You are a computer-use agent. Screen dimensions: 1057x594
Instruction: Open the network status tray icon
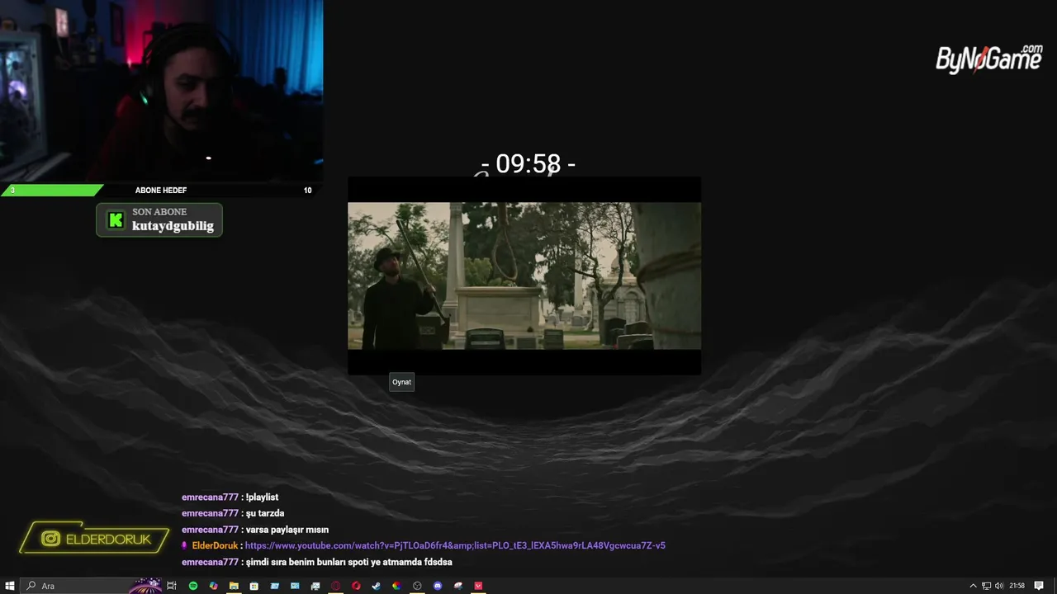tap(986, 586)
